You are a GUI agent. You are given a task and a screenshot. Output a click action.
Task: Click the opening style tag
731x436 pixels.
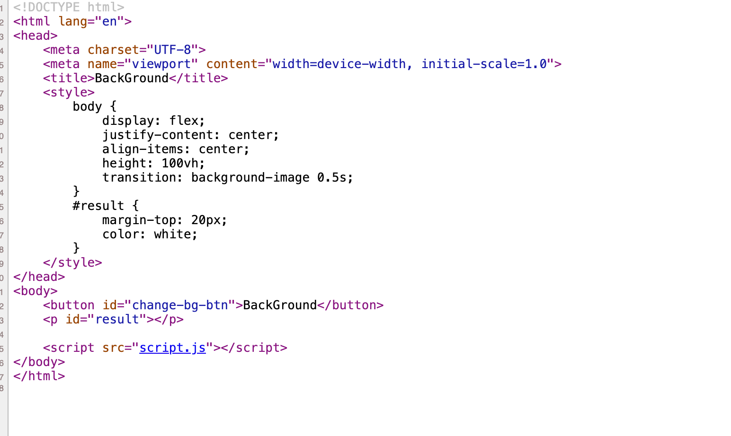(69, 92)
